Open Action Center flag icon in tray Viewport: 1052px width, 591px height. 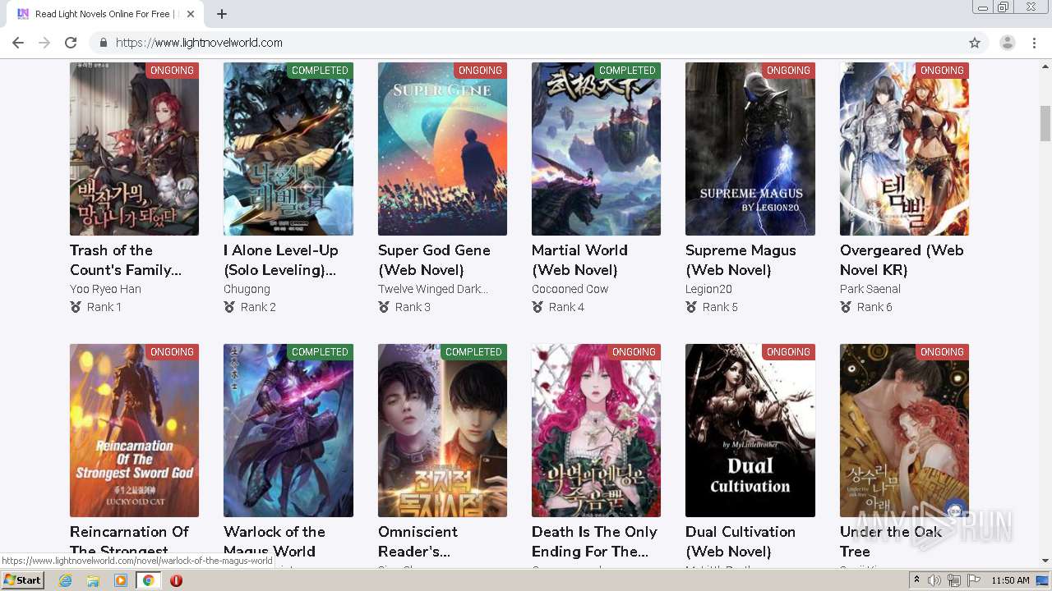pos(974,580)
